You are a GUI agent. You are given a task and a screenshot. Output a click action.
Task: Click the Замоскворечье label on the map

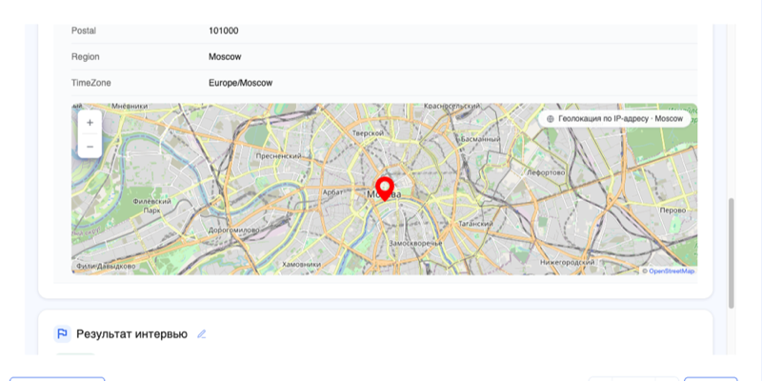click(x=416, y=243)
